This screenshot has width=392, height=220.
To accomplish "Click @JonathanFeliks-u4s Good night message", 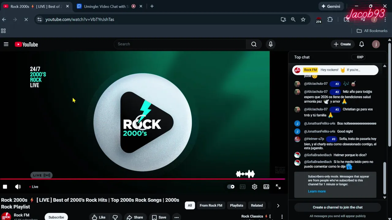I will click(x=345, y=131).
